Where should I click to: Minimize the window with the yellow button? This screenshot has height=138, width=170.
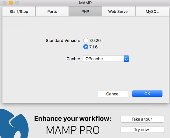[11, 3]
